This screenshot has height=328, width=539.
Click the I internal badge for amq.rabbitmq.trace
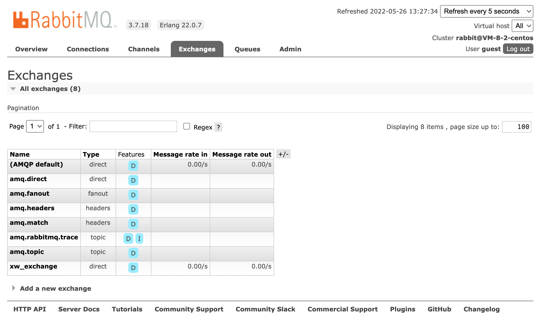click(139, 239)
